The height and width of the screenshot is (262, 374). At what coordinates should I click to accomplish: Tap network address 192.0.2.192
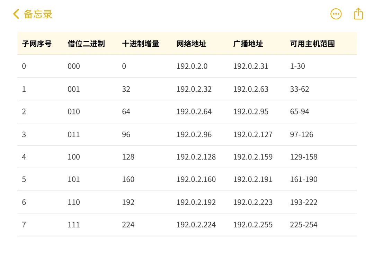coord(196,202)
